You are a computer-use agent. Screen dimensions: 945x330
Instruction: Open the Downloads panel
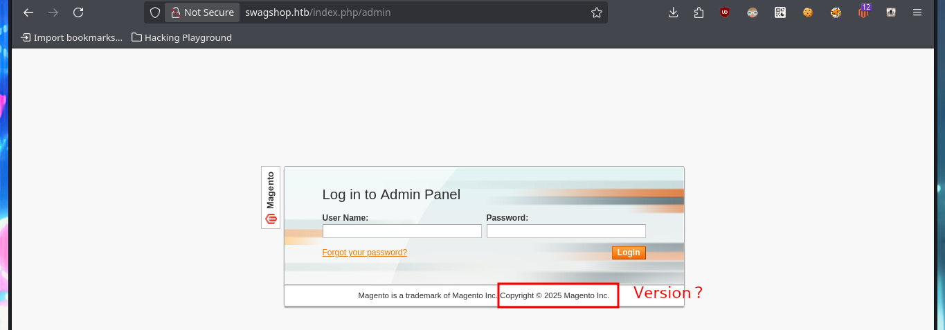coord(673,12)
